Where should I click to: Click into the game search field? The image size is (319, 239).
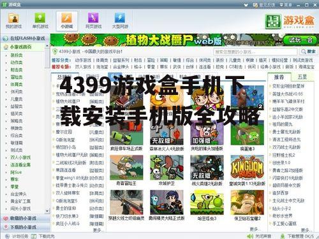pyautogui.click(x=255, y=52)
